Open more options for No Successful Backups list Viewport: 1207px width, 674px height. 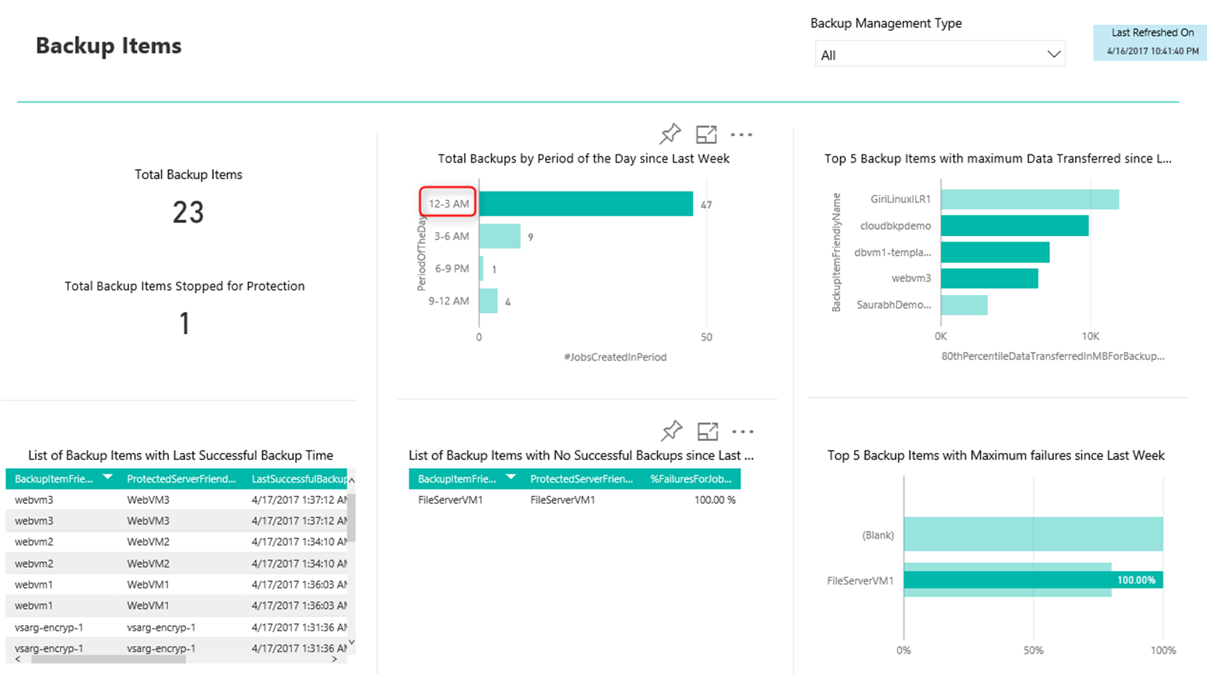click(742, 431)
